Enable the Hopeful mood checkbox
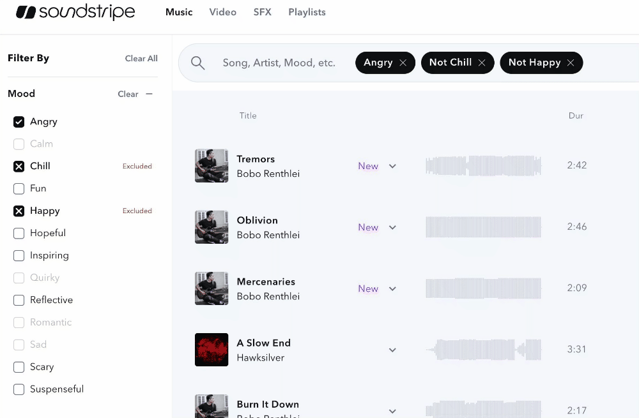Screen dimensions: 639x418 19,234
